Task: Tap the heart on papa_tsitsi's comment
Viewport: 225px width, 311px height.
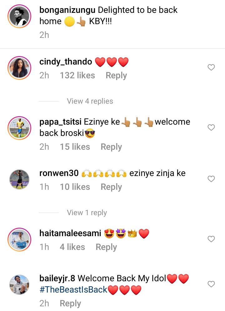Action: tap(211, 127)
